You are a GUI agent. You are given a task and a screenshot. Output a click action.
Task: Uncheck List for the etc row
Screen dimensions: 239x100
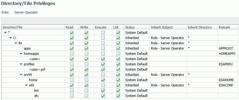118,96
